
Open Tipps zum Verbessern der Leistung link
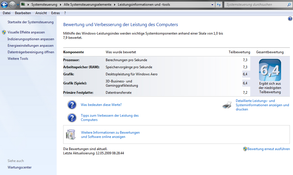click(x=110, y=118)
